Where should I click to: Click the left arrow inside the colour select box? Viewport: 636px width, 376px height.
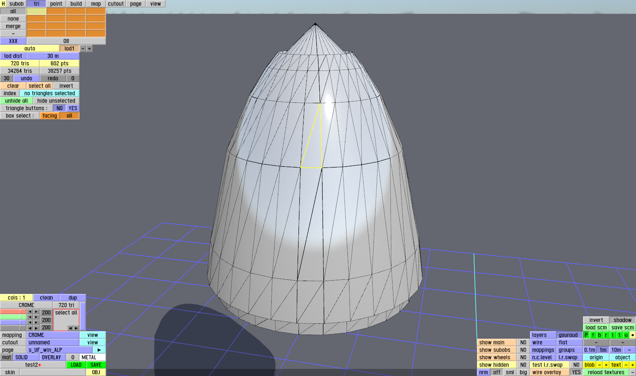coord(70,328)
